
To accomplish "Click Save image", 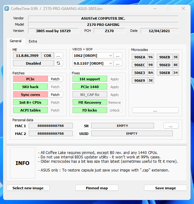I will (165, 188).
